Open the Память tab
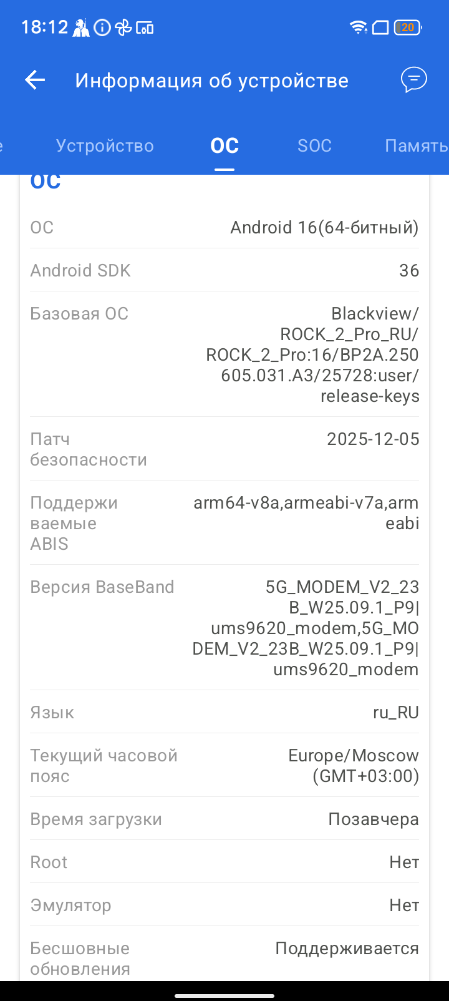Viewport: 449px width, 1001px height. tap(416, 145)
